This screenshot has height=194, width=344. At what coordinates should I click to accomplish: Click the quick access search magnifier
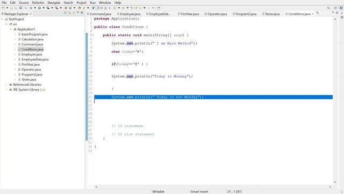tap(328, 8)
